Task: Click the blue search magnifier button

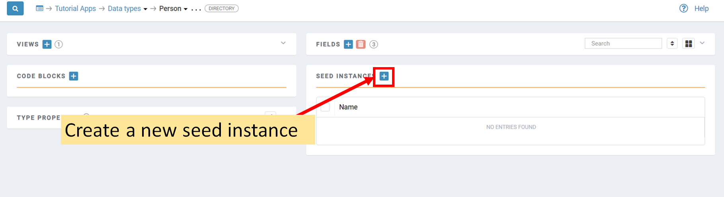Action: 15,8
